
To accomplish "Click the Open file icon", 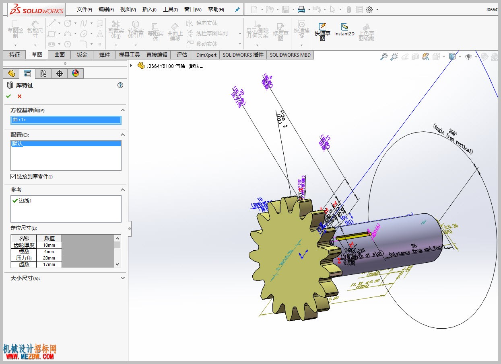I will pyautogui.click(x=270, y=9).
